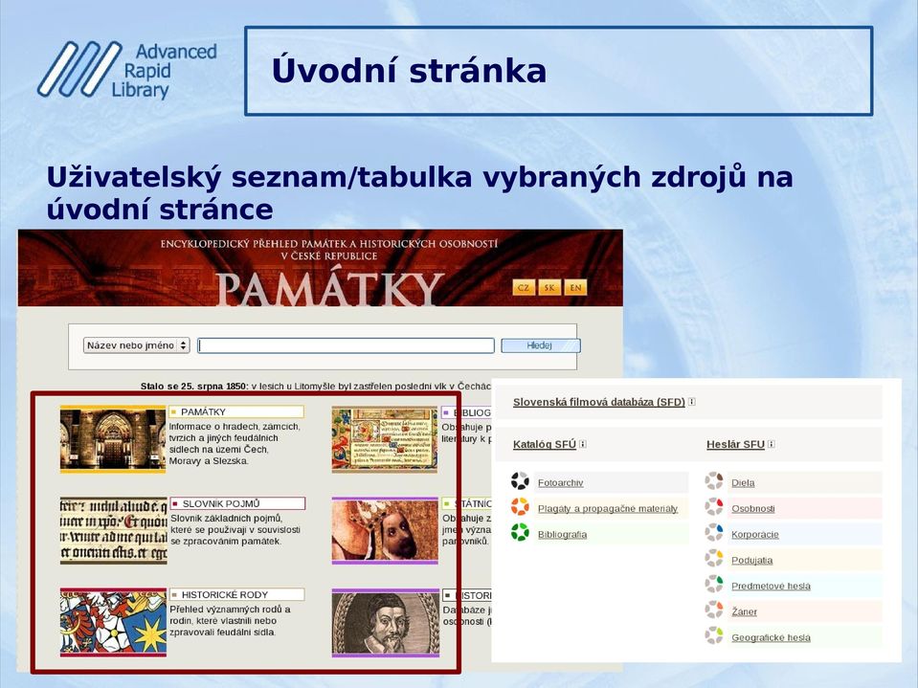Open the HISTORICKÉ RODY category heading

pyautogui.click(x=237, y=595)
